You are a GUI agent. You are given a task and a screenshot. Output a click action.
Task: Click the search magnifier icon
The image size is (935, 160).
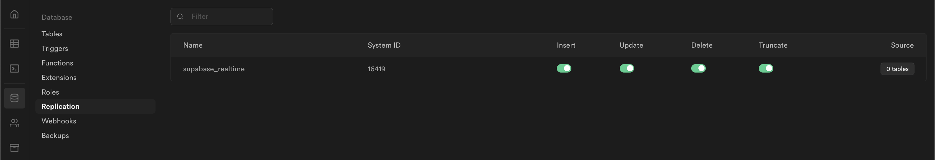point(180,17)
